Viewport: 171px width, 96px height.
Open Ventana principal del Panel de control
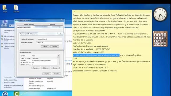(9, 31)
